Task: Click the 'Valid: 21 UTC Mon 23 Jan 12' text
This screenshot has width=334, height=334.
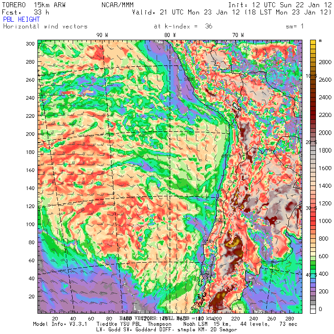Action: point(186,12)
